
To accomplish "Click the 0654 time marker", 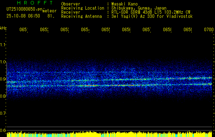I will pos(85,30).
